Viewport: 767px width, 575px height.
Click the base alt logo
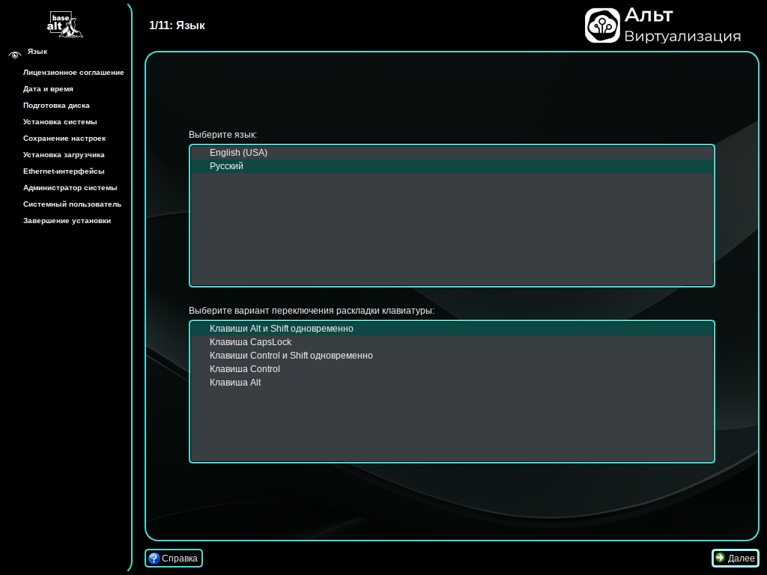tap(65, 25)
